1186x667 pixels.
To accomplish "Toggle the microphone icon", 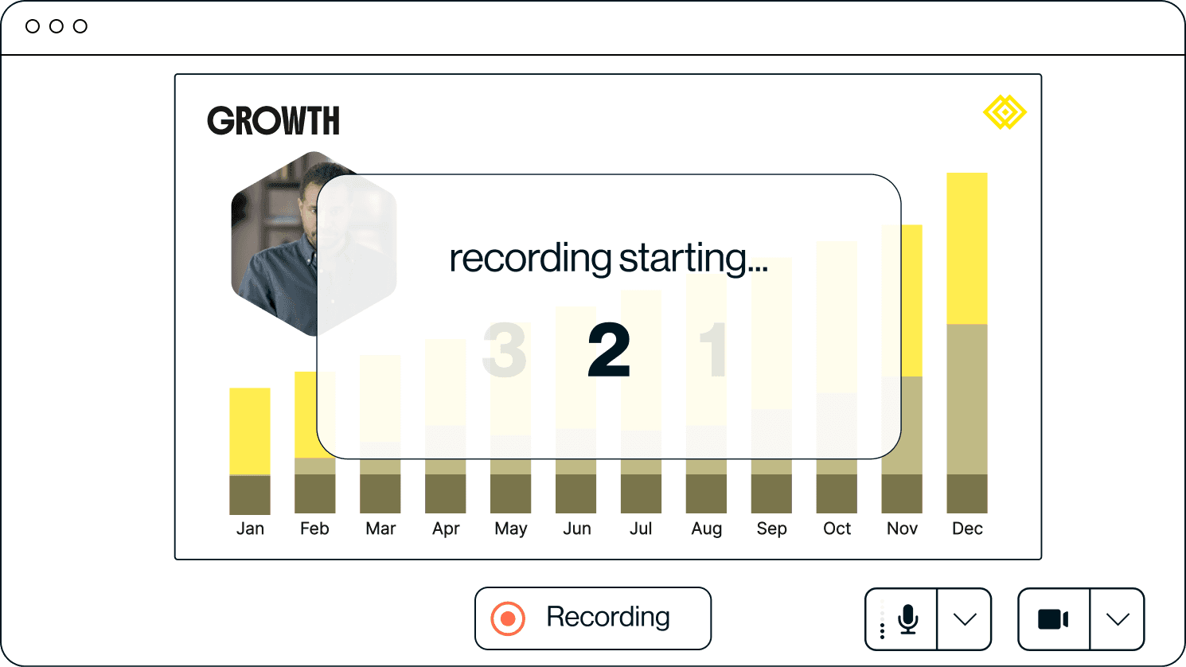I will click(x=908, y=619).
